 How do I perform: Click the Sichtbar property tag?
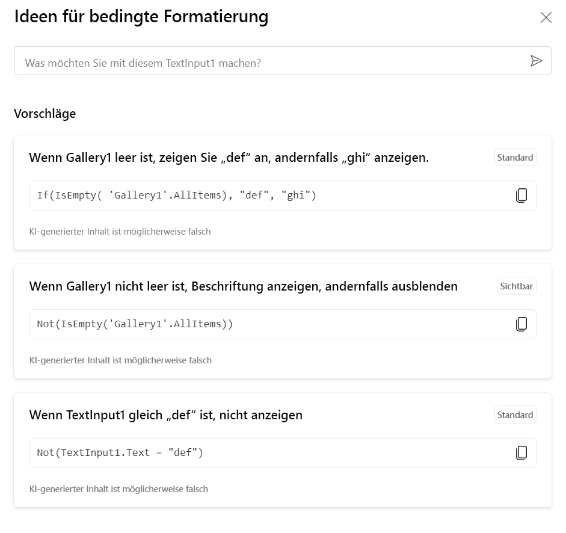point(516,286)
